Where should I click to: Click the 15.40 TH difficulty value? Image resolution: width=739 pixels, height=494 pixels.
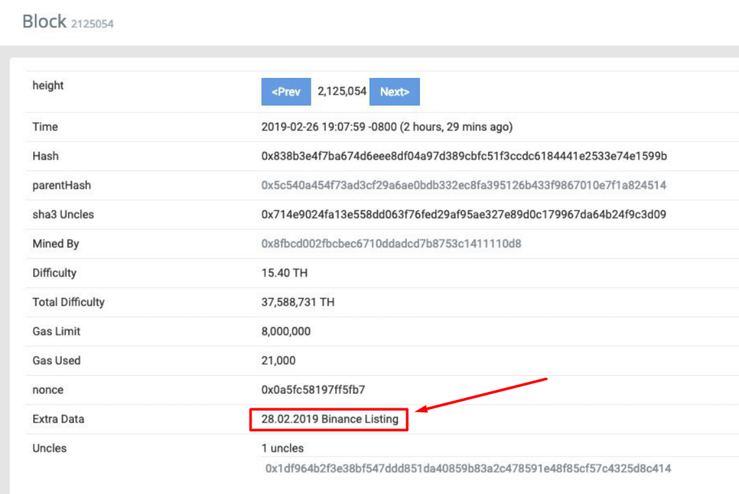(x=284, y=273)
